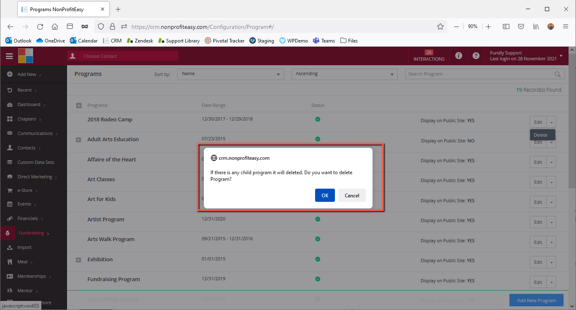Viewport: 576px width, 310px height.
Task: Click the browser address bar URL
Action: [202, 27]
